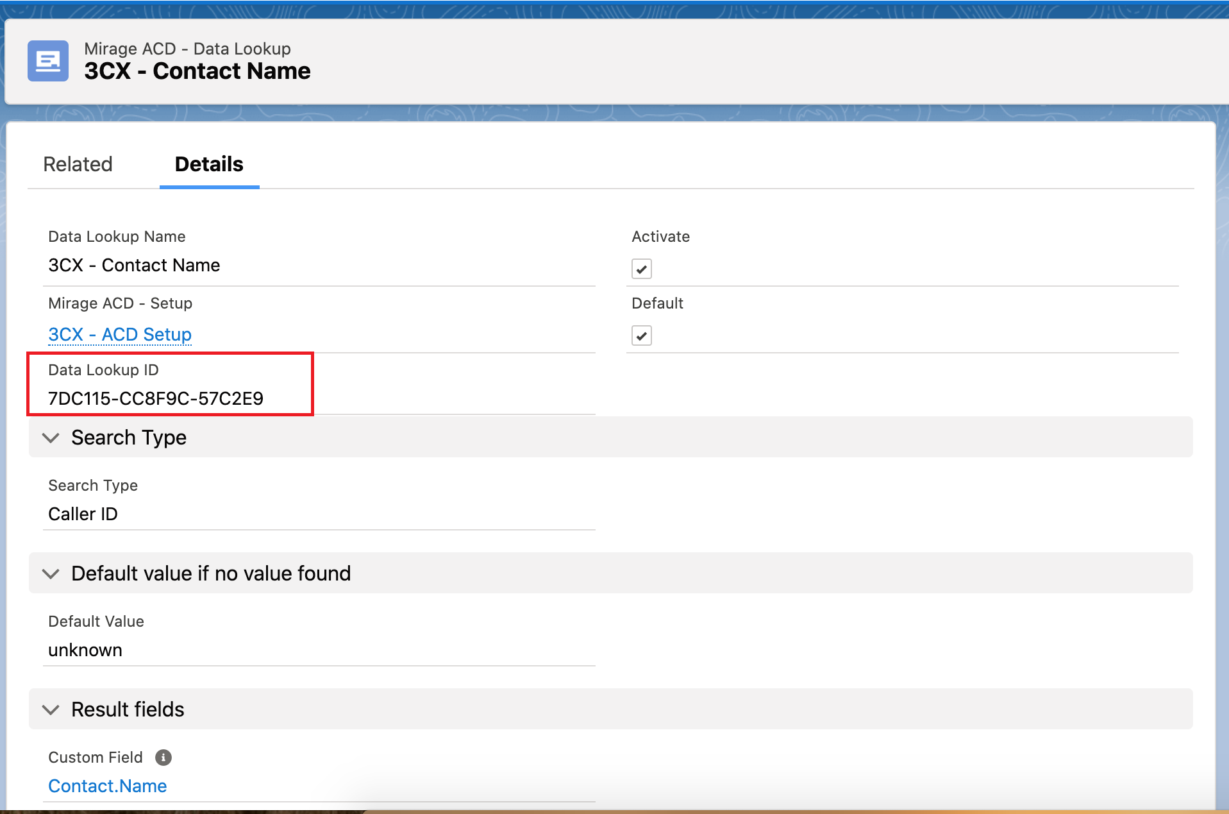
Task: Toggle the Activate checkbox
Action: (x=642, y=269)
